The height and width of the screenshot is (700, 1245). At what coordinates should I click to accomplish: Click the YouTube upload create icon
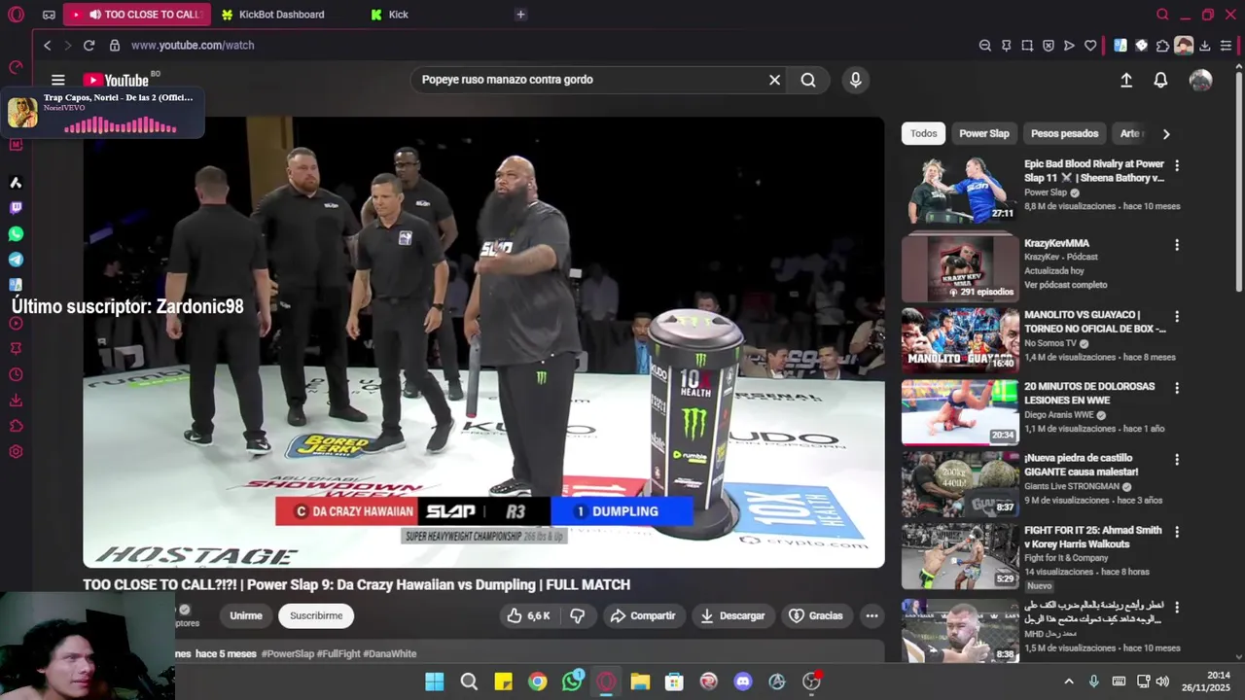[1126, 81]
